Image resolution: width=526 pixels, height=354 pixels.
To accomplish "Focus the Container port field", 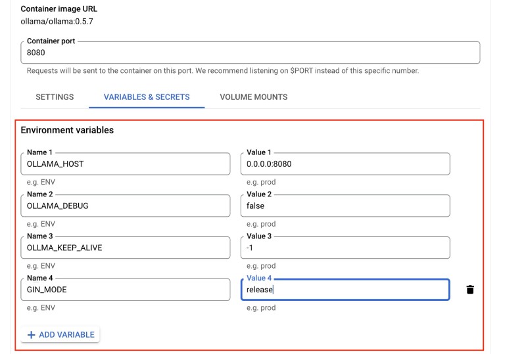I will point(250,53).
